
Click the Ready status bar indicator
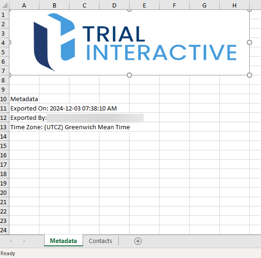[8, 253]
